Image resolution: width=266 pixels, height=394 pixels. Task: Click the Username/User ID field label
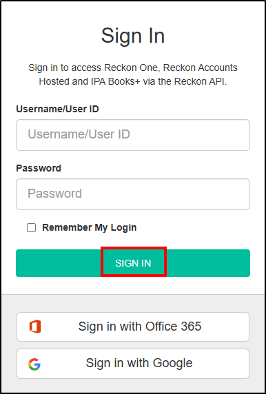point(57,109)
